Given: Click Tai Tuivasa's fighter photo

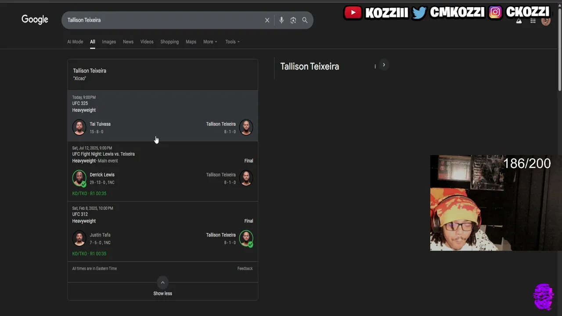Looking at the screenshot, I should click(x=79, y=127).
